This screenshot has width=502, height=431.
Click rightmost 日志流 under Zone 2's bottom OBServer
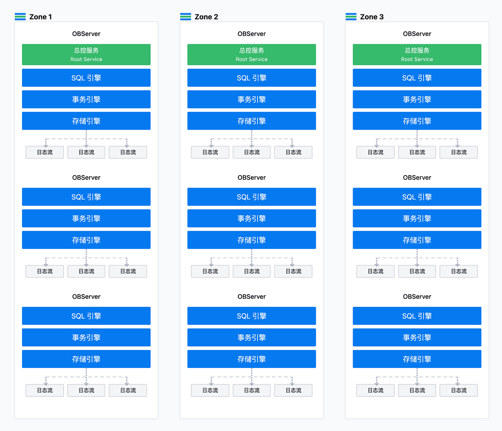pos(293,390)
